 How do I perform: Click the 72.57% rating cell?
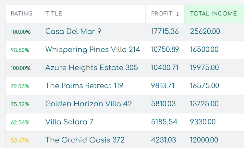coord(20,86)
